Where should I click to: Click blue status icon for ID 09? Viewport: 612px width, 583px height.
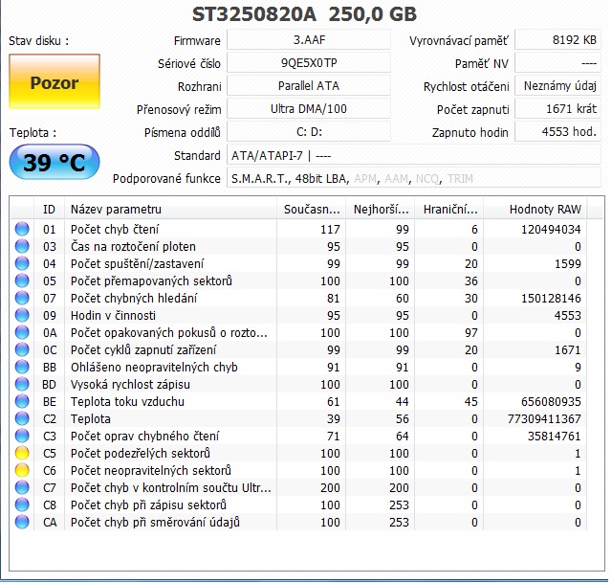click(22, 315)
